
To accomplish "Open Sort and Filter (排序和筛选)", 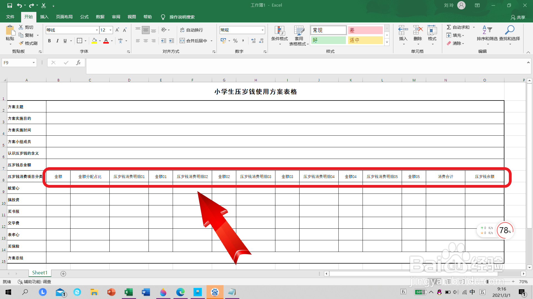I will pyautogui.click(x=487, y=35).
